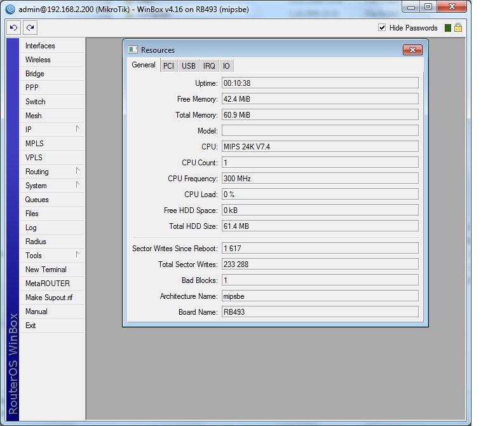
Task: Click Sector Writes Since Reboot value 1 617
Action: 320,249
